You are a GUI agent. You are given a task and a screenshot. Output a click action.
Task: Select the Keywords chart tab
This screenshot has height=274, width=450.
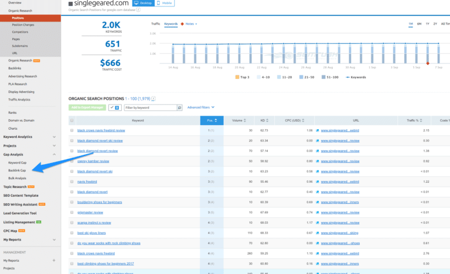(x=171, y=24)
